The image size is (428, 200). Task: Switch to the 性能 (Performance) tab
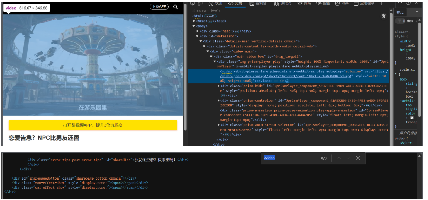[323, 3]
